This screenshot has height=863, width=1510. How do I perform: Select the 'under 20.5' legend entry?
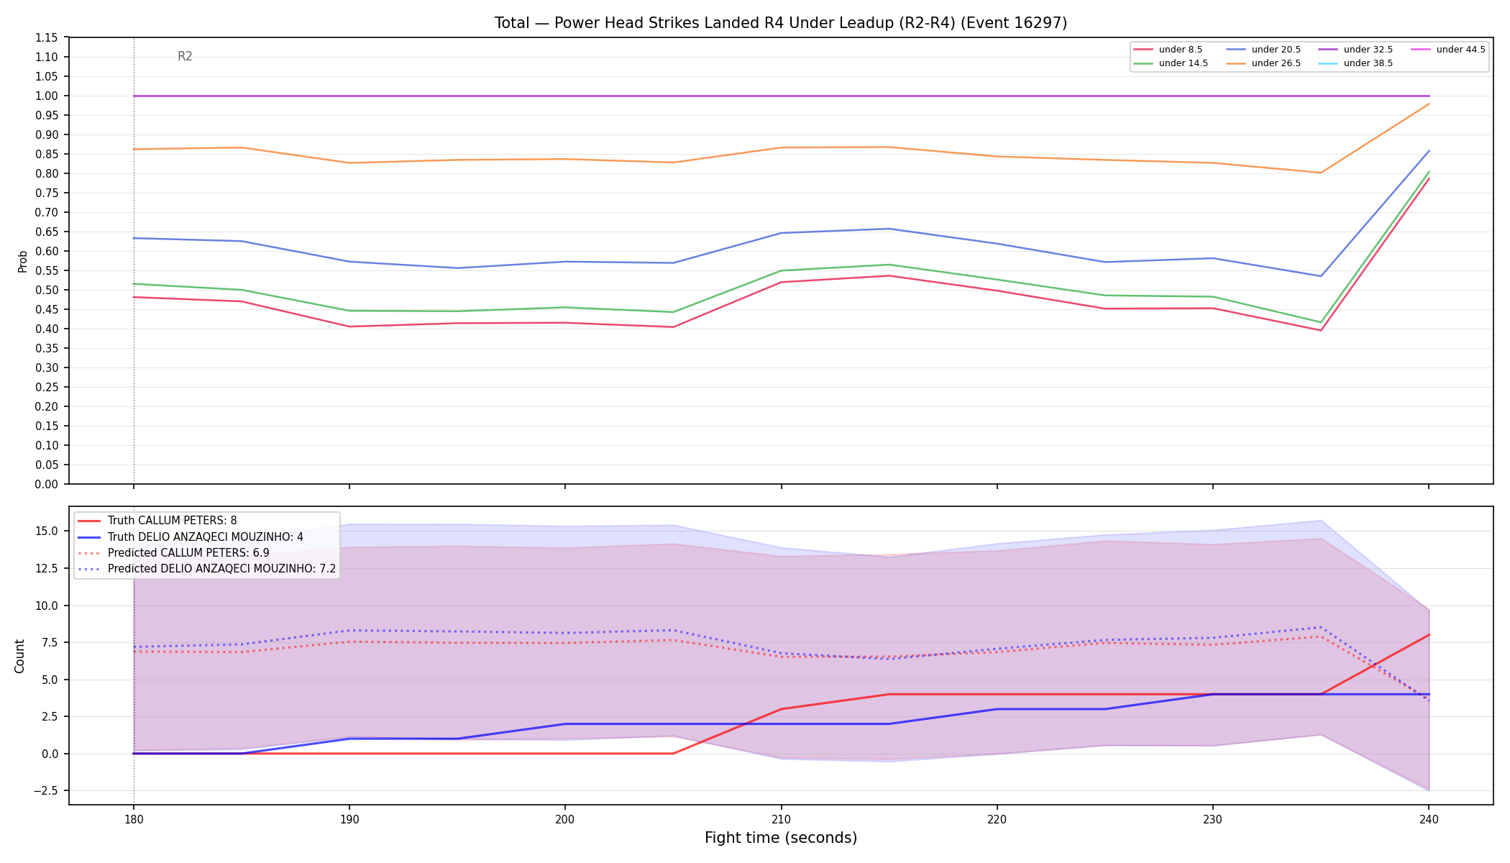click(1263, 50)
